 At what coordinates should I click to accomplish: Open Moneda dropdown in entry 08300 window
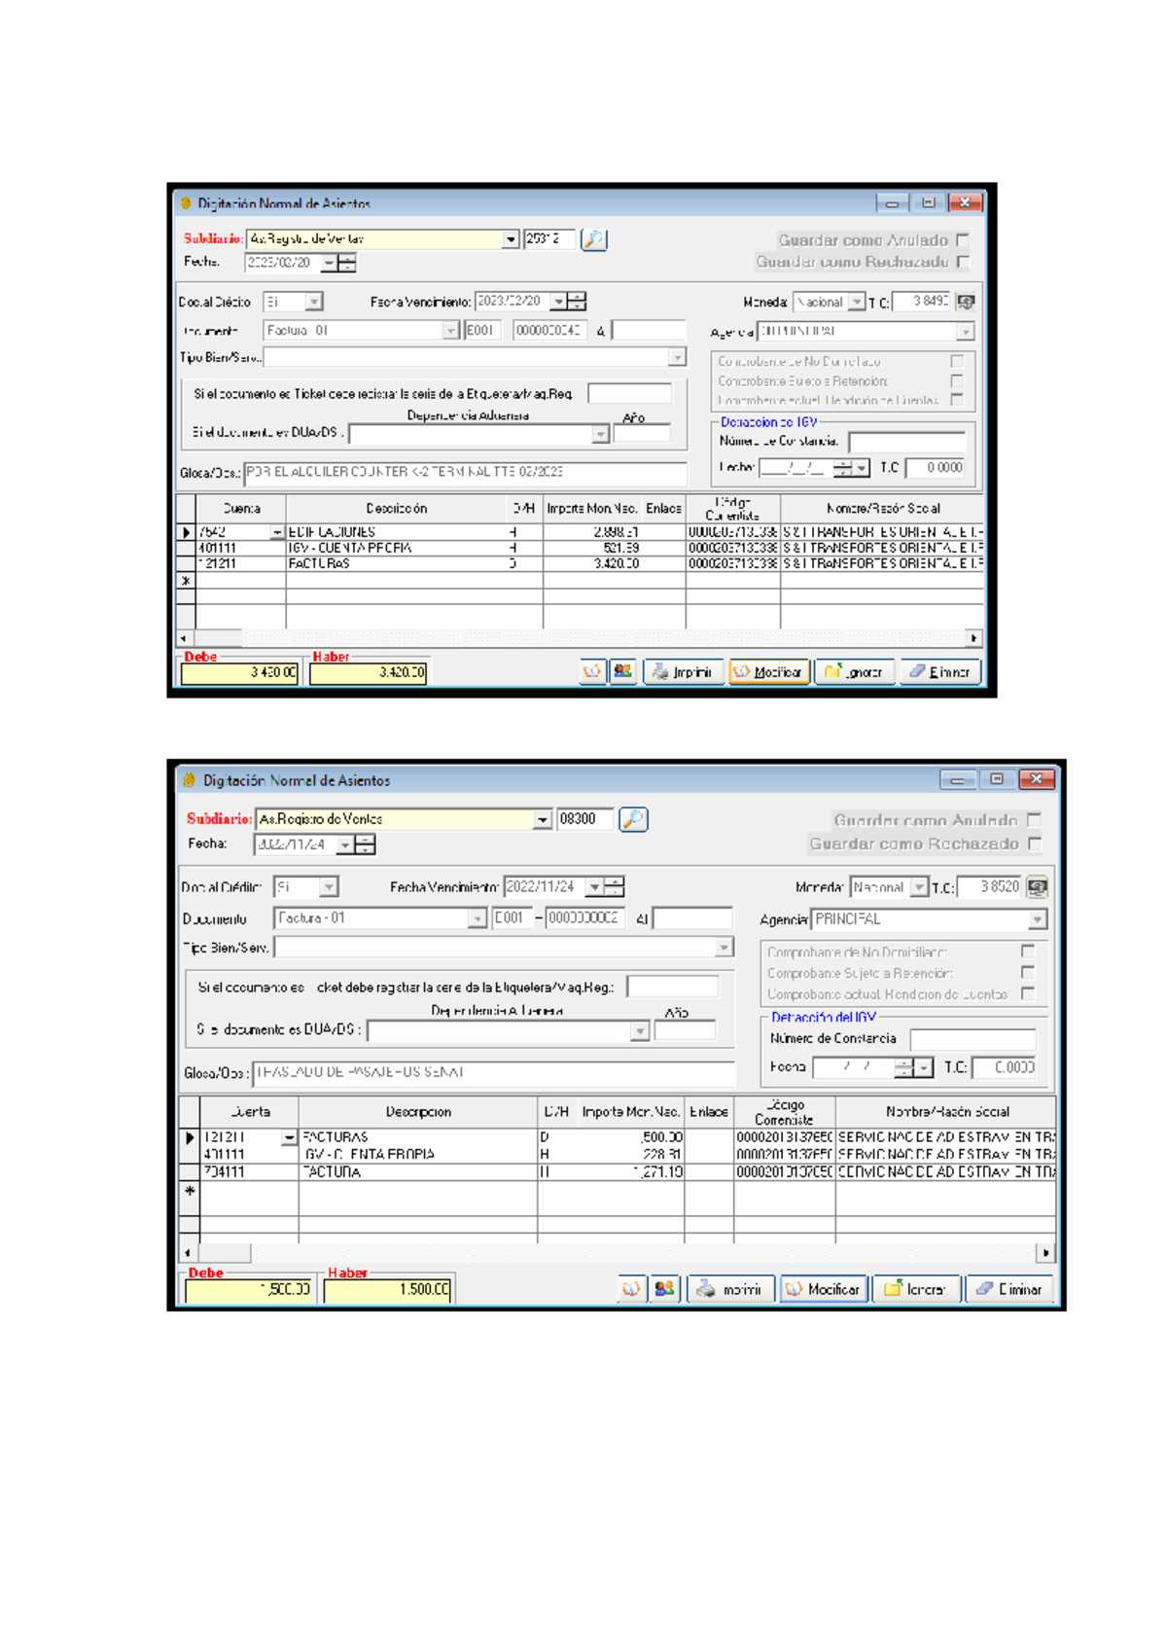pyautogui.click(x=918, y=887)
